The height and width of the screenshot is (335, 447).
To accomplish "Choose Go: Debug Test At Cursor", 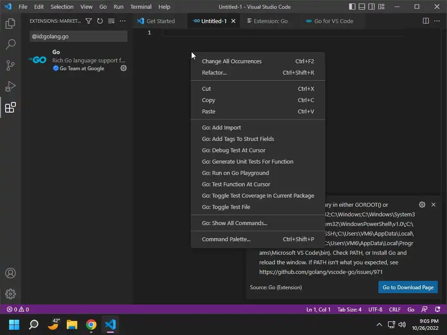I will 258,150.
